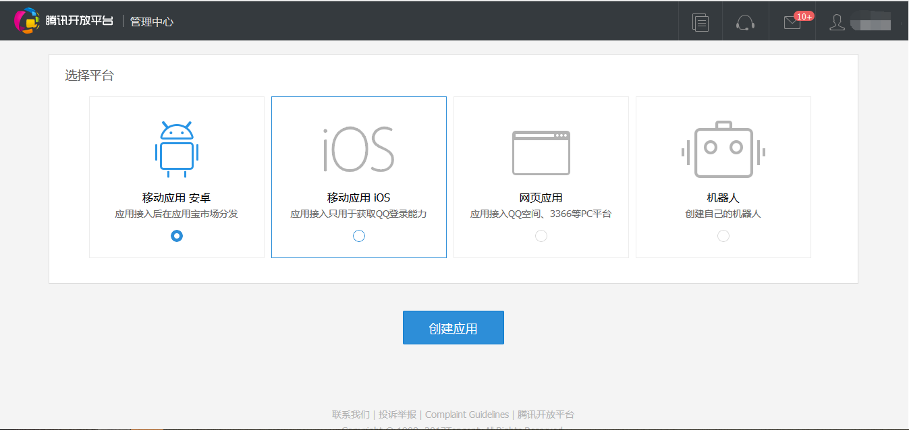Click the large iOS logo icon

tap(358, 149)
